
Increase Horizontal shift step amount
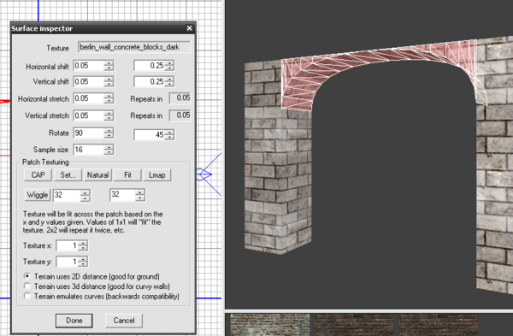[169, 62]
